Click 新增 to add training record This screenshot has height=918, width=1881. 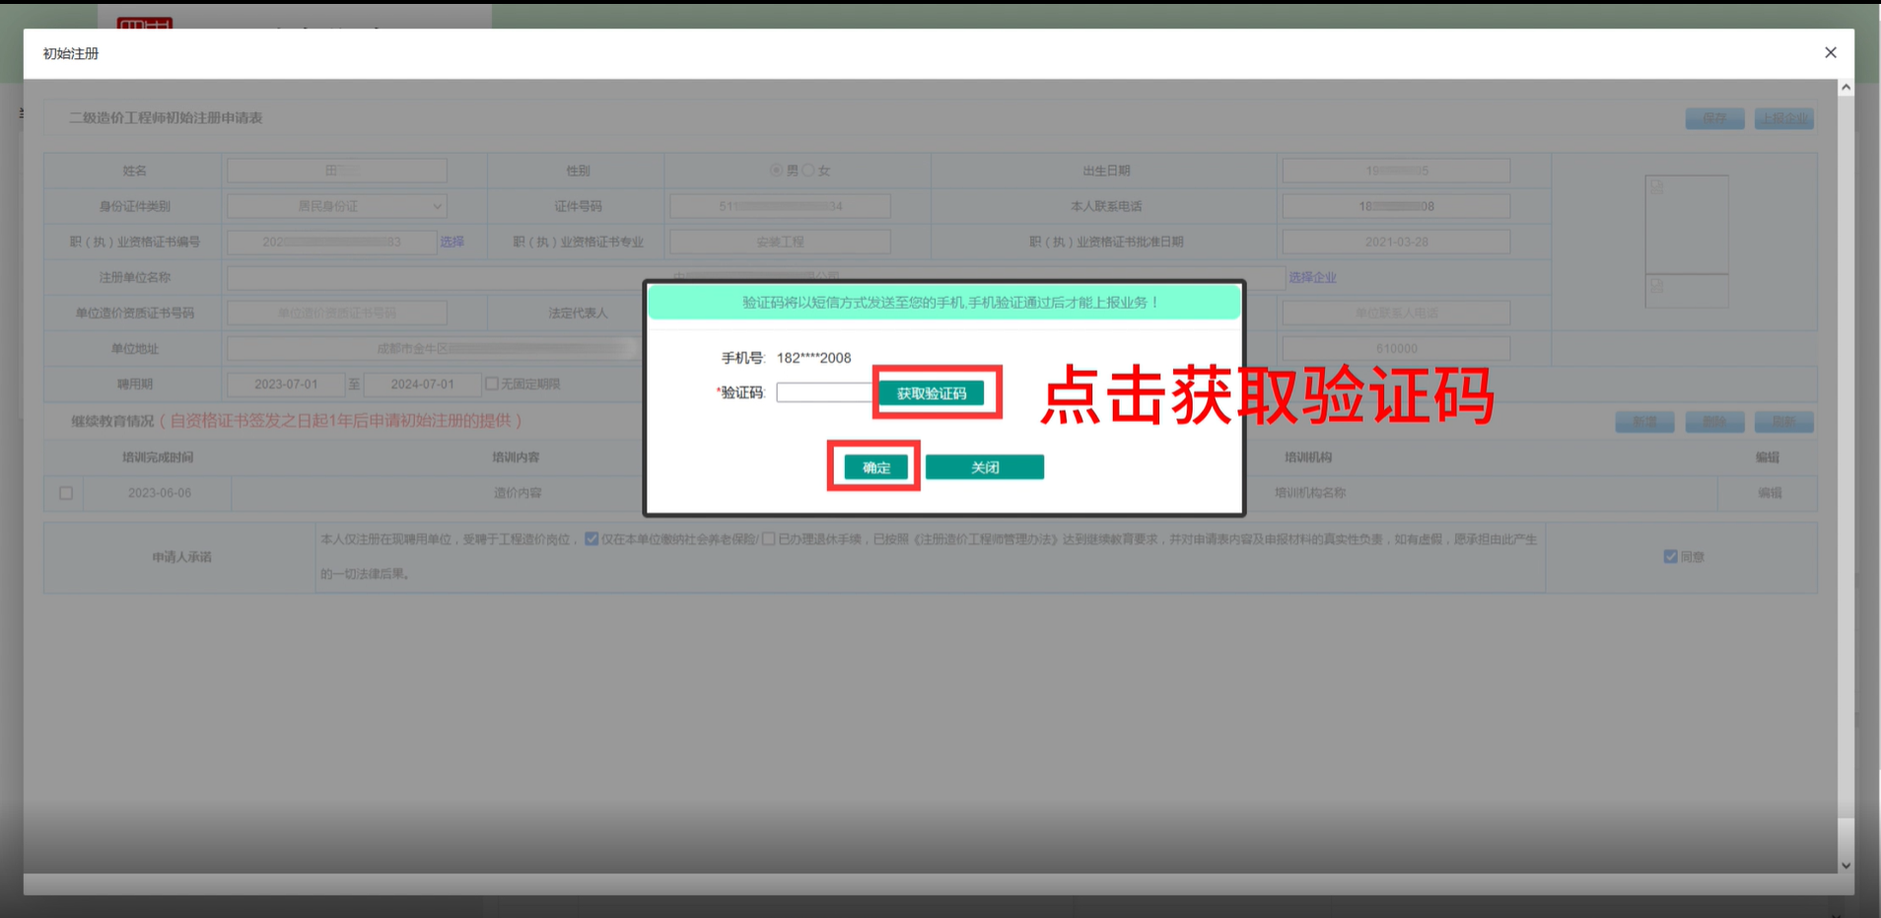(x=1644, y=422)
